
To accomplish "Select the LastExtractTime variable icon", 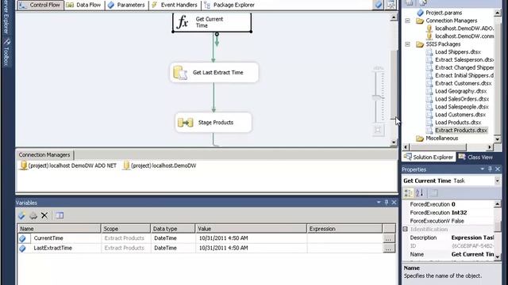I will point(22,249).
